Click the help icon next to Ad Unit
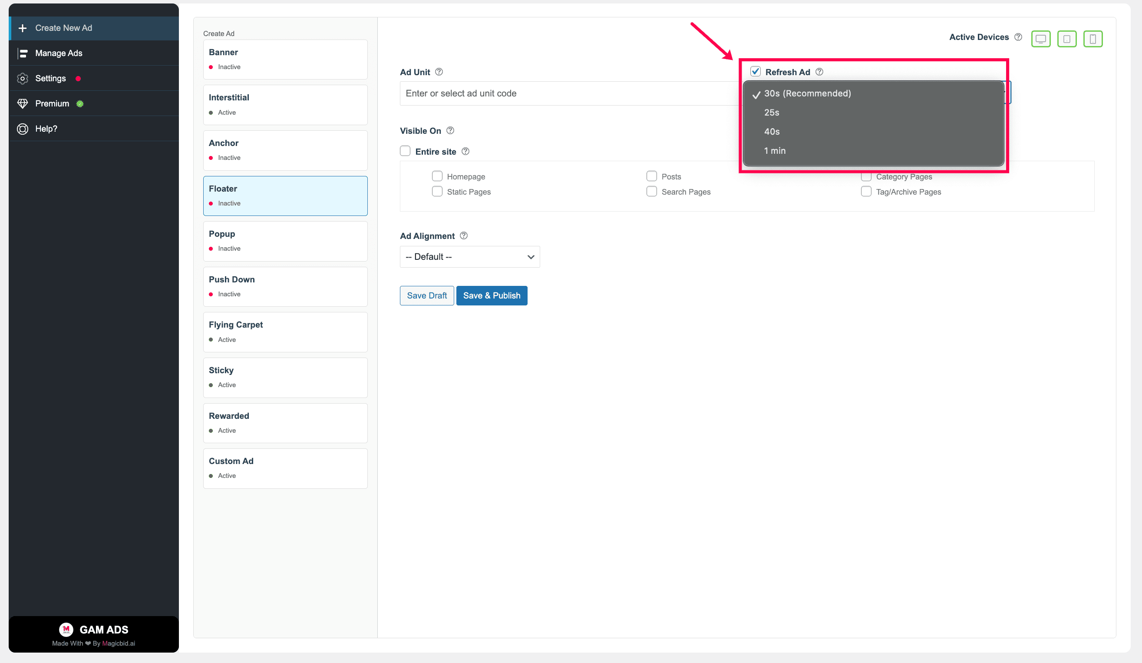1142x663 pixels. (439, 72)
